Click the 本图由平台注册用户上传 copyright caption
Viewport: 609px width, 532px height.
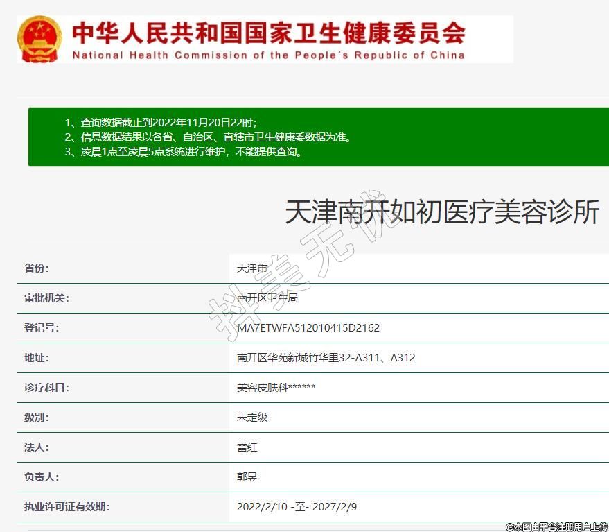556,526
